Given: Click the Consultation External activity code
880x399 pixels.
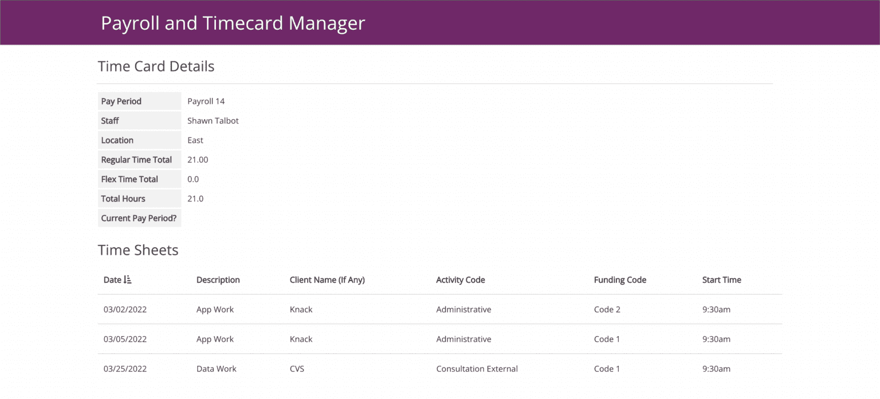Looking at the screenshot, I should coord(477,369).
